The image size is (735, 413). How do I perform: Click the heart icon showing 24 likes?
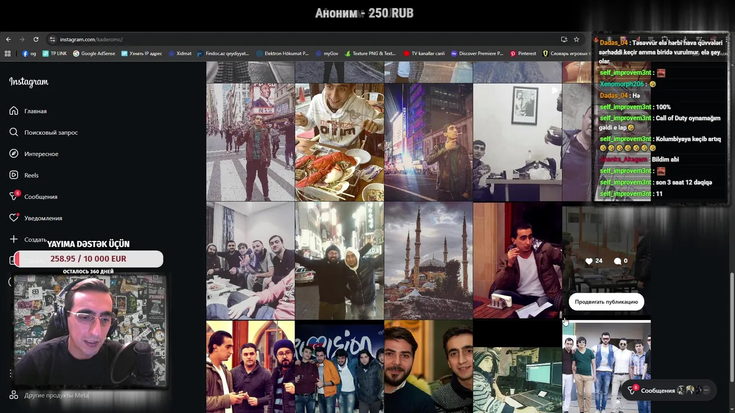pyautogui.click(x=589, y=261)
